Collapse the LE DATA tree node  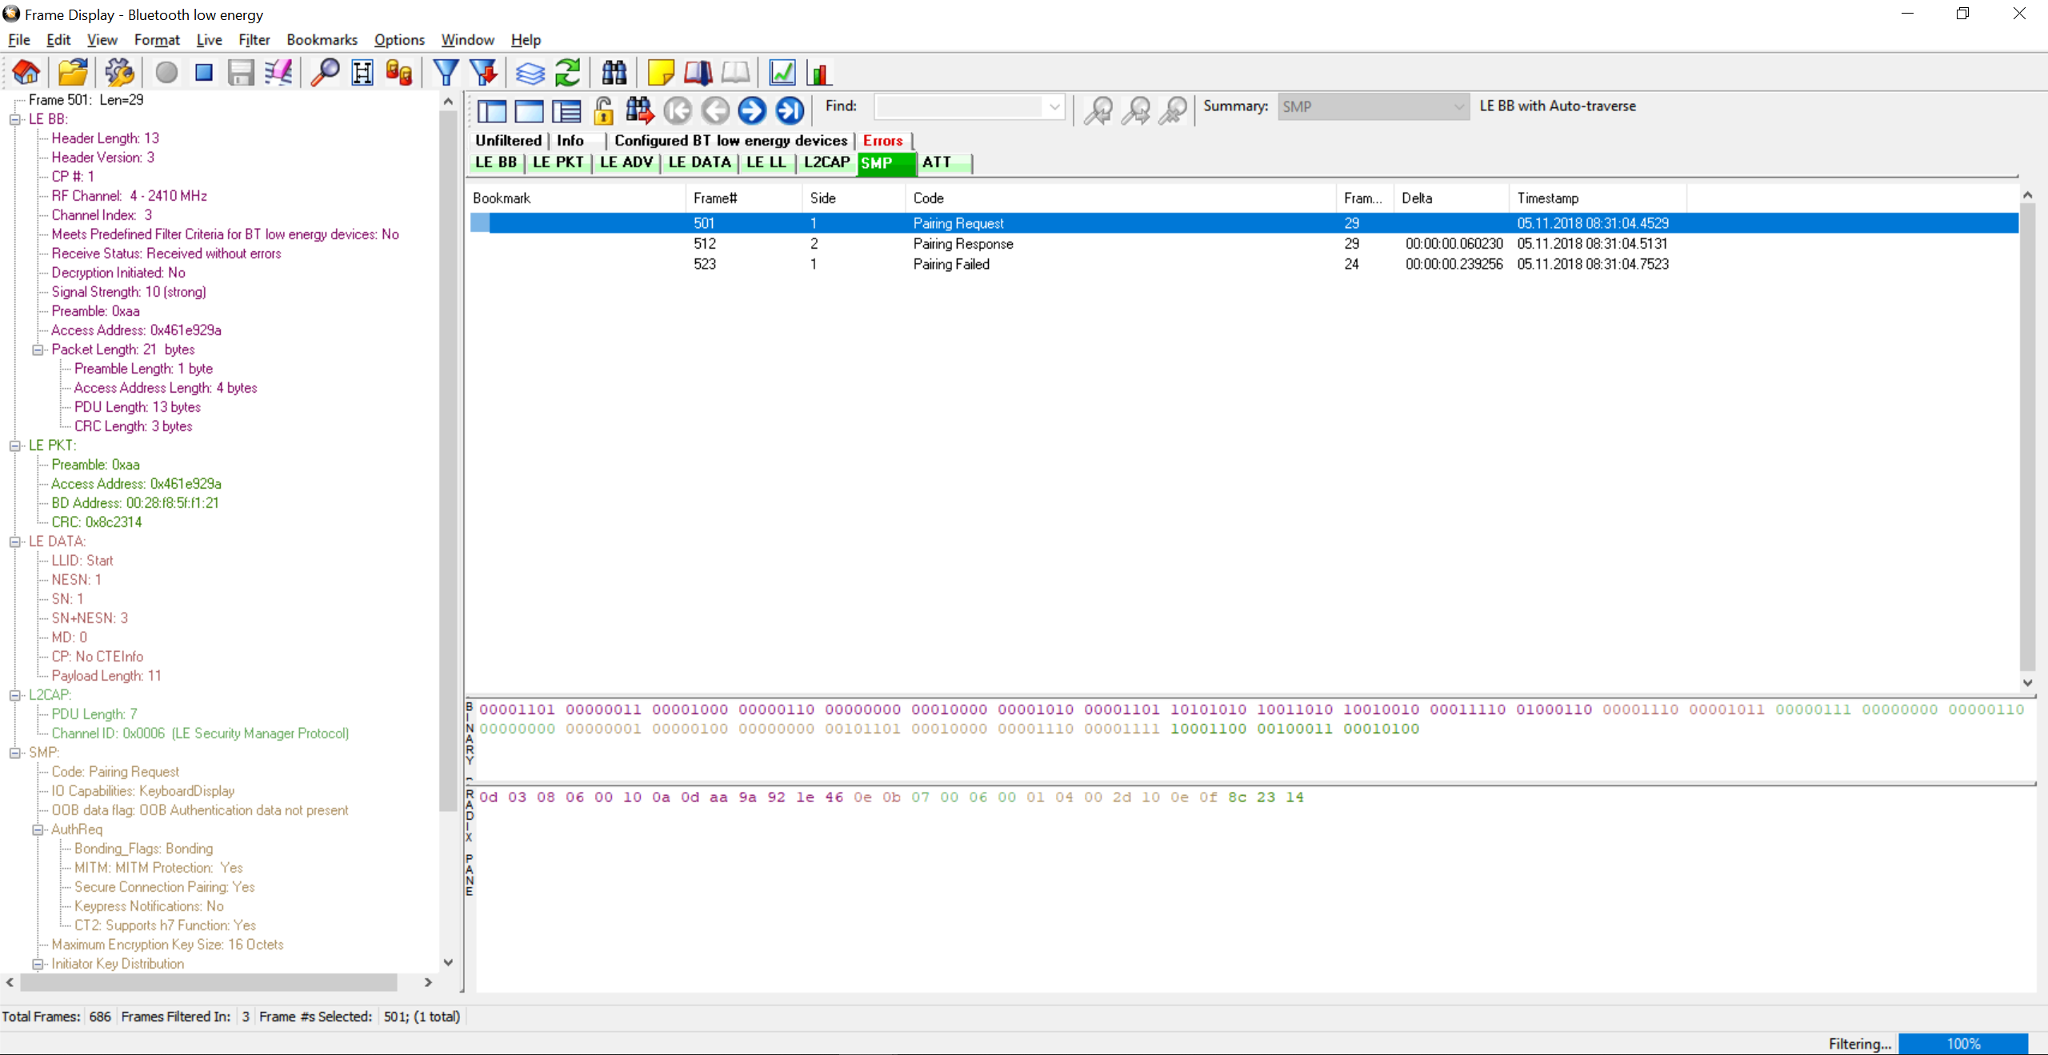pos(15,541)
